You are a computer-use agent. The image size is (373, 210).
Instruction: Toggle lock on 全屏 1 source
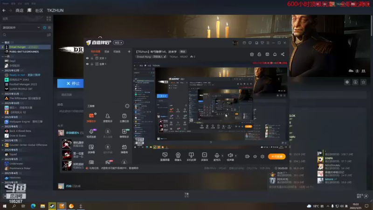point(92,64)
